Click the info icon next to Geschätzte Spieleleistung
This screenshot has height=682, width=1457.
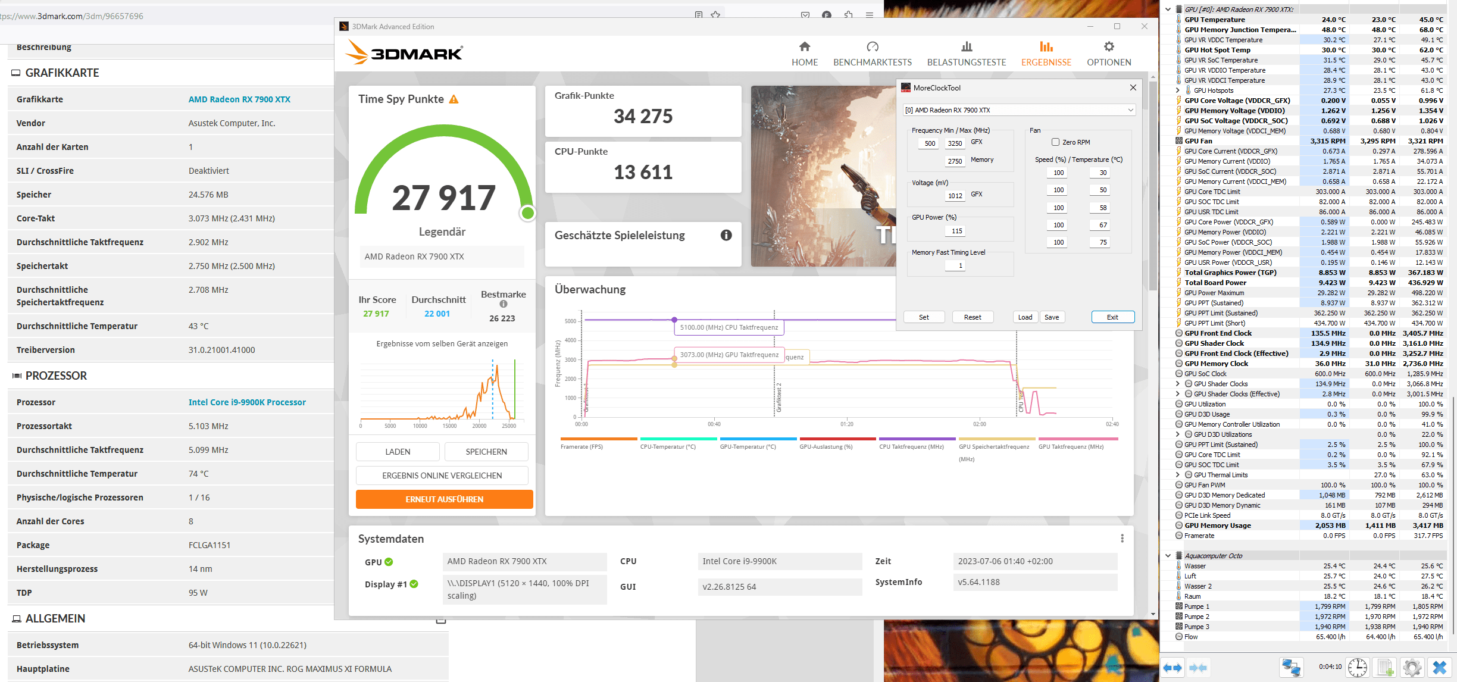[726, 235]
